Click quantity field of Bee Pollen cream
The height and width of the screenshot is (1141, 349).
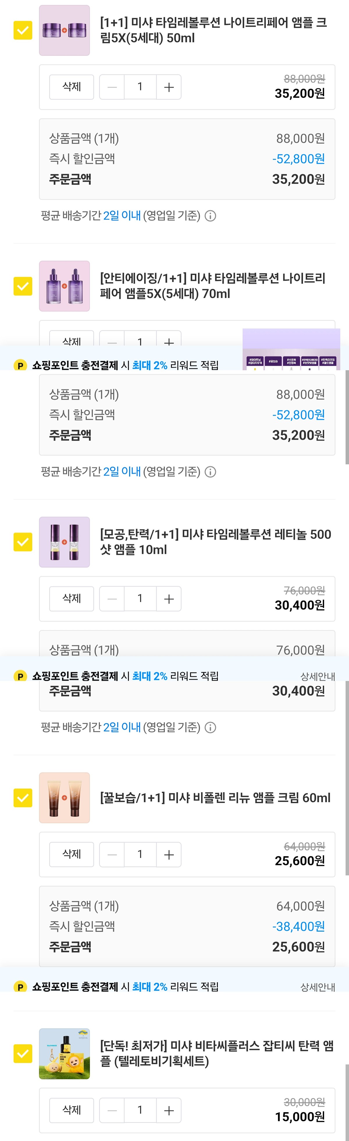140,855
